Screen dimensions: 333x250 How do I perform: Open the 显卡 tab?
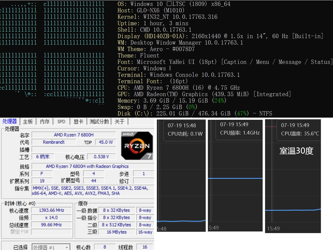[78, 122]
